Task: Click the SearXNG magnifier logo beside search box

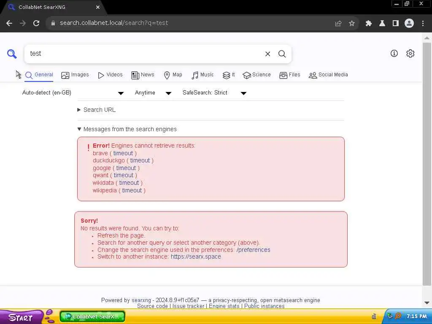Action: click(x=12, y=54)
